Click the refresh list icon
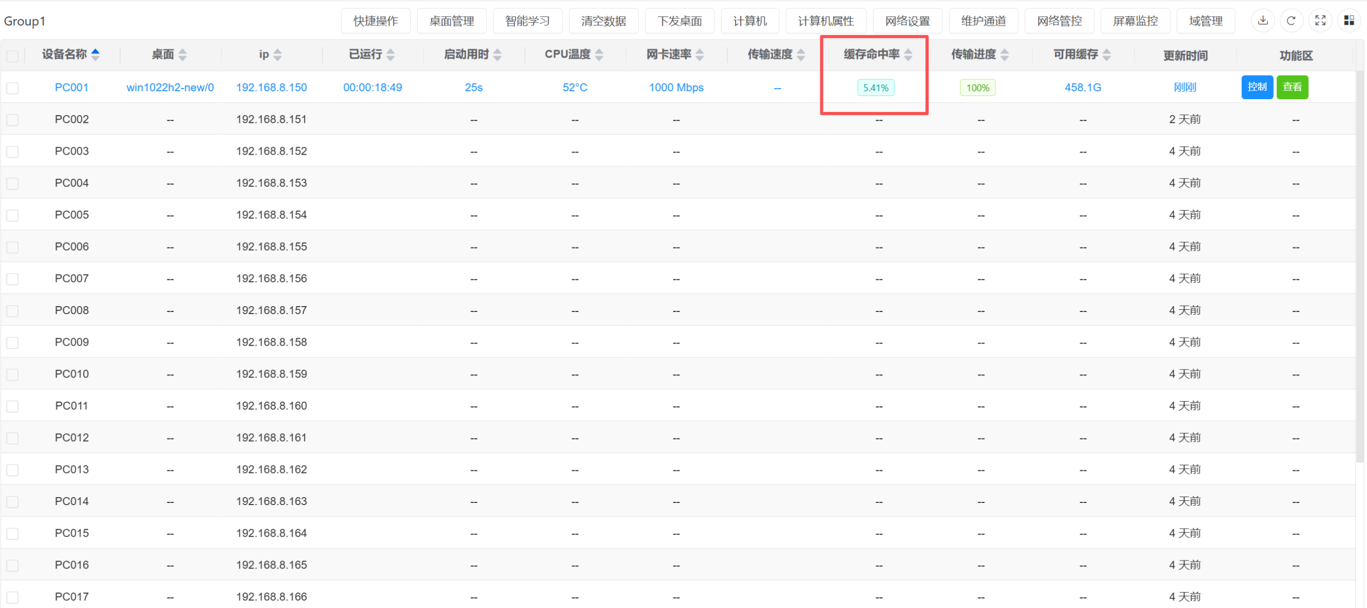The image size is (1367, 608). [1291, 21]
